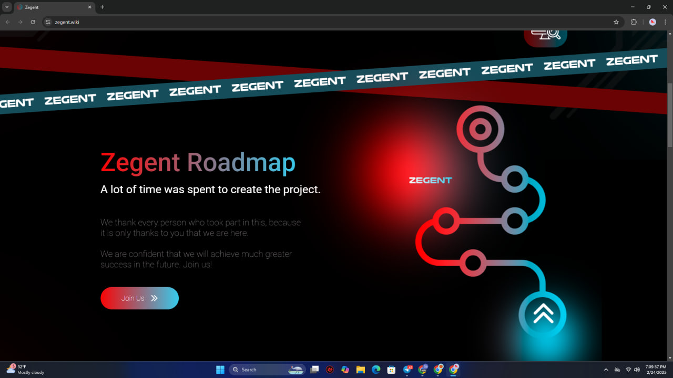The height and width of the screenshot is (378, 673).
Task: Go back with the browser back arrow
Action: (x=7, y=22)
